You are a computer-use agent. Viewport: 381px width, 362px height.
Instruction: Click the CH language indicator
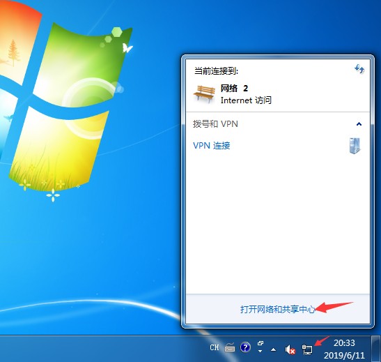point(215,347)
